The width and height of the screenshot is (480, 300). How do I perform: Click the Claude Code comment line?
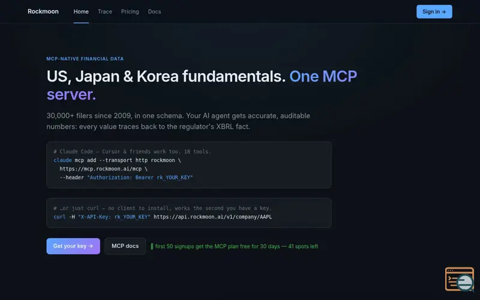pyautogui.click(x=132, y=152)
